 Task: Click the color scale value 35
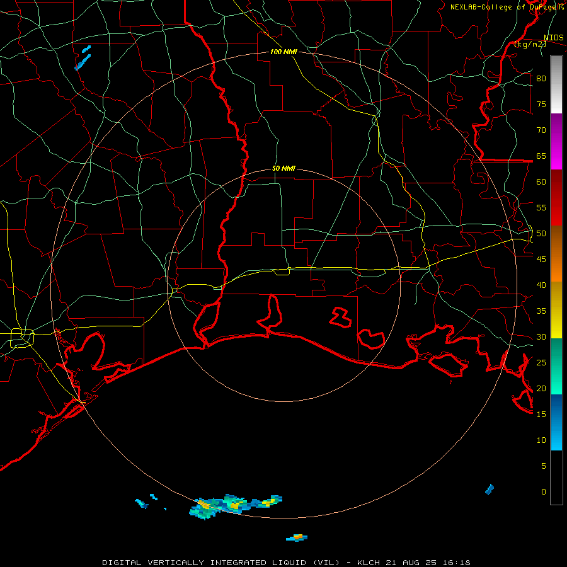click(541, 311)
